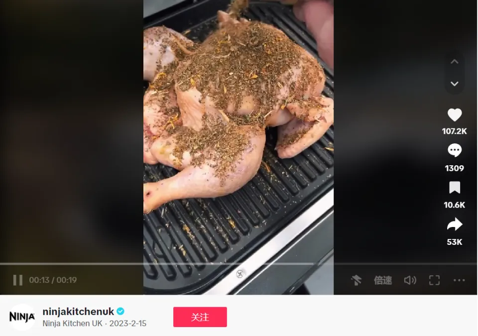Follow the account with the 关注 button
This screenshot has height=336, width=478.
click(200, 317)
